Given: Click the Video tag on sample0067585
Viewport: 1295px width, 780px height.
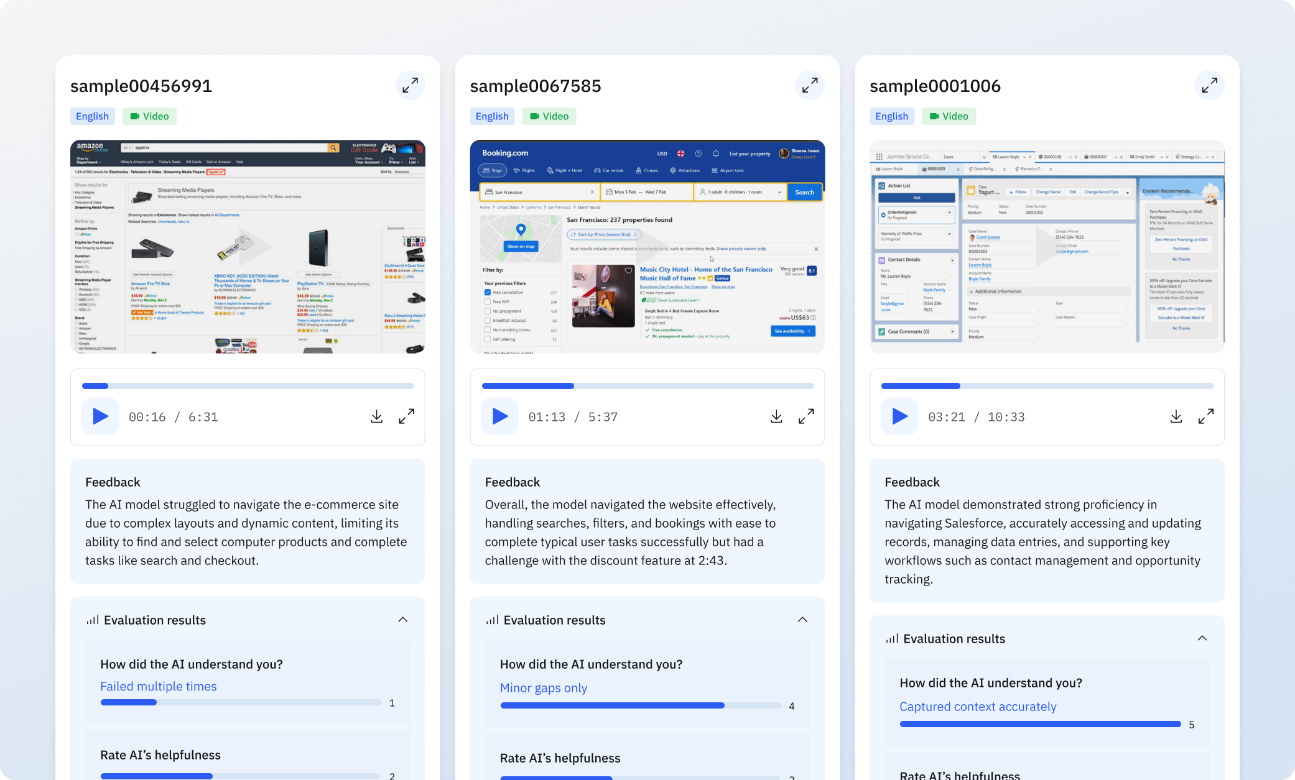Looking at the screenshot, I should point(549,116).
